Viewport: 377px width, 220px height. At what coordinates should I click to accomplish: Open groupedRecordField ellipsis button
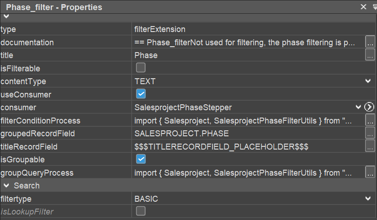(x=370, y=134)
